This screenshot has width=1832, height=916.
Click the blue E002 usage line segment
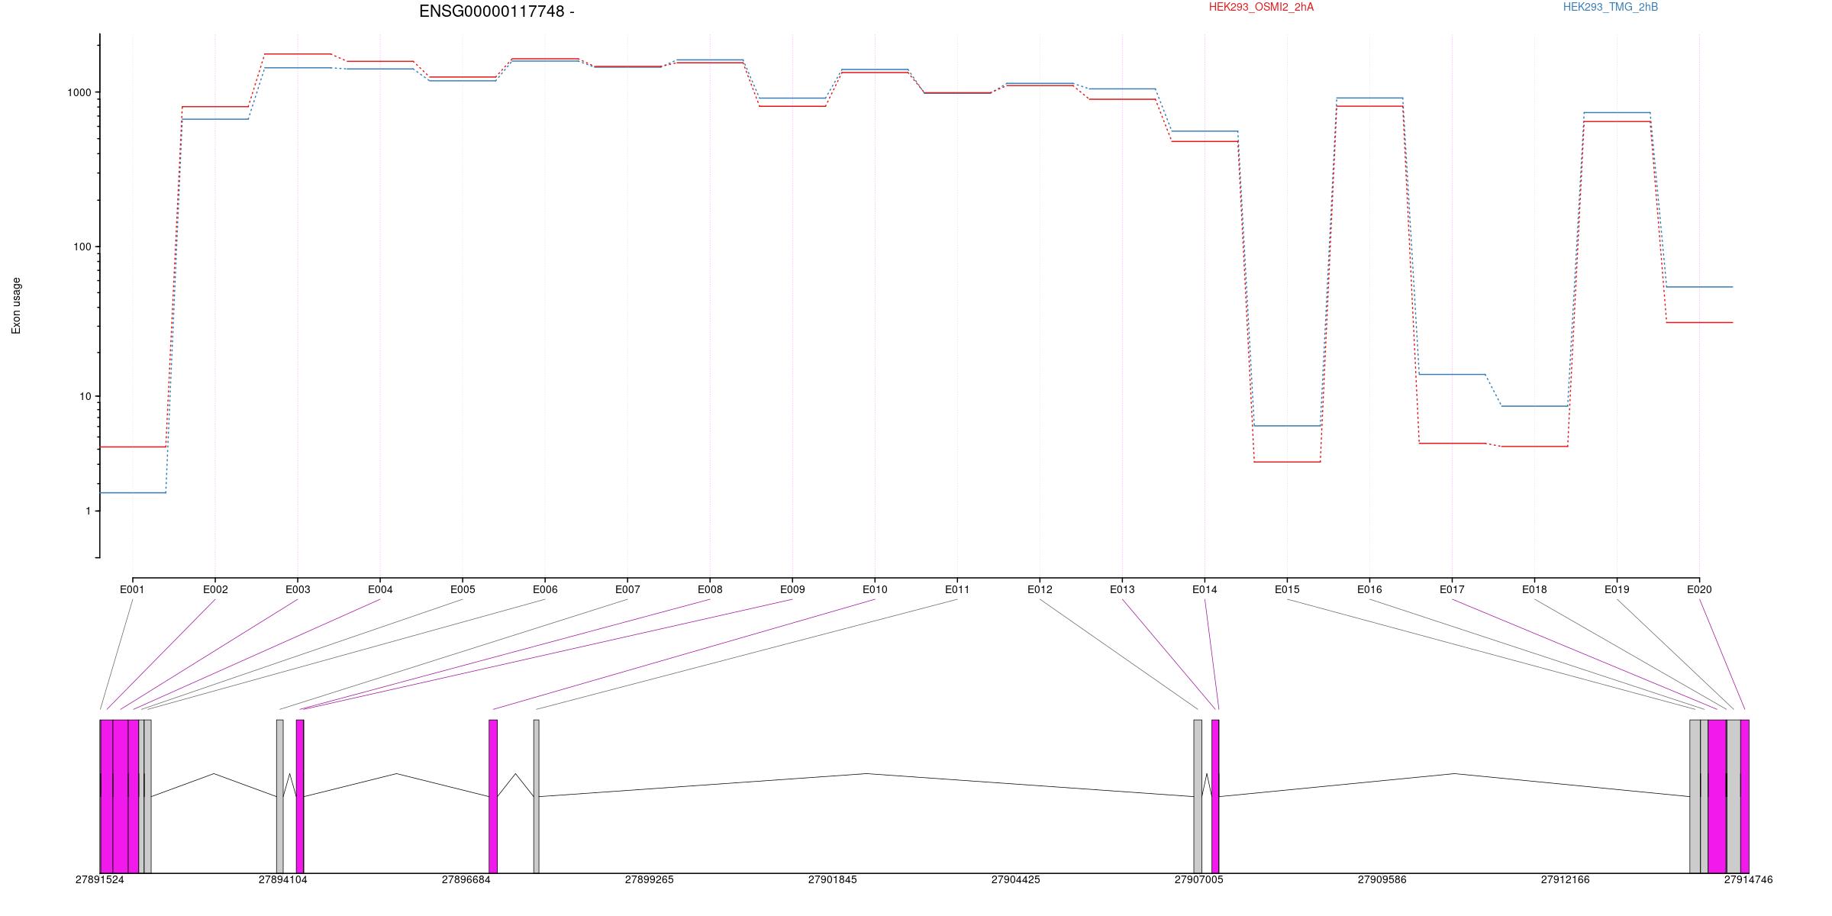(x=215, y=119)
